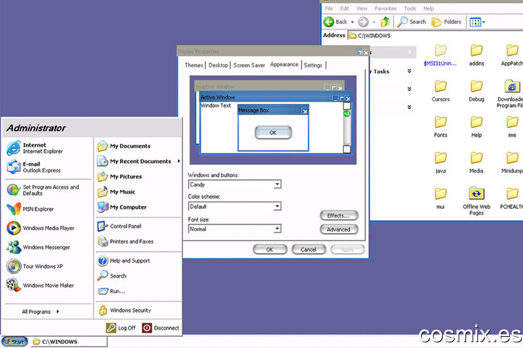Open My Documents folder
This screenshot has width=523, height=348.
[124, 146]
